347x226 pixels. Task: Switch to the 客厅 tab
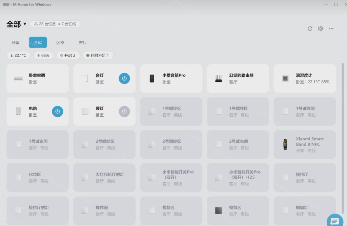coord(83,43)
